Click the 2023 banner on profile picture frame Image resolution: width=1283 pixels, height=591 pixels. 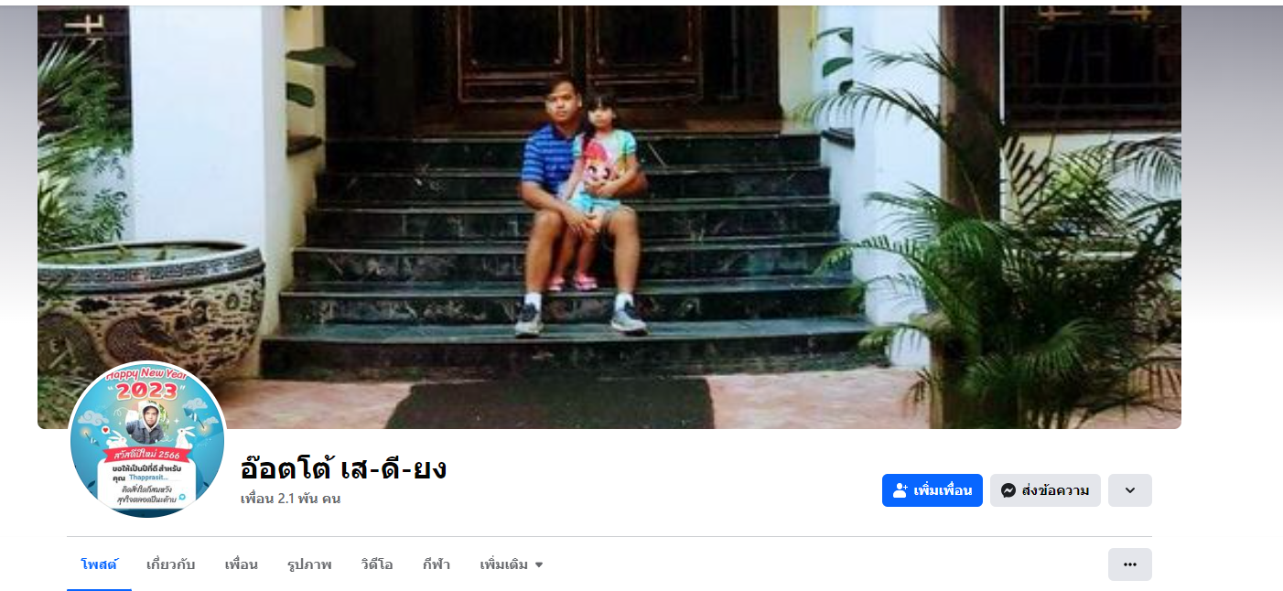click(x=147, y=390)
